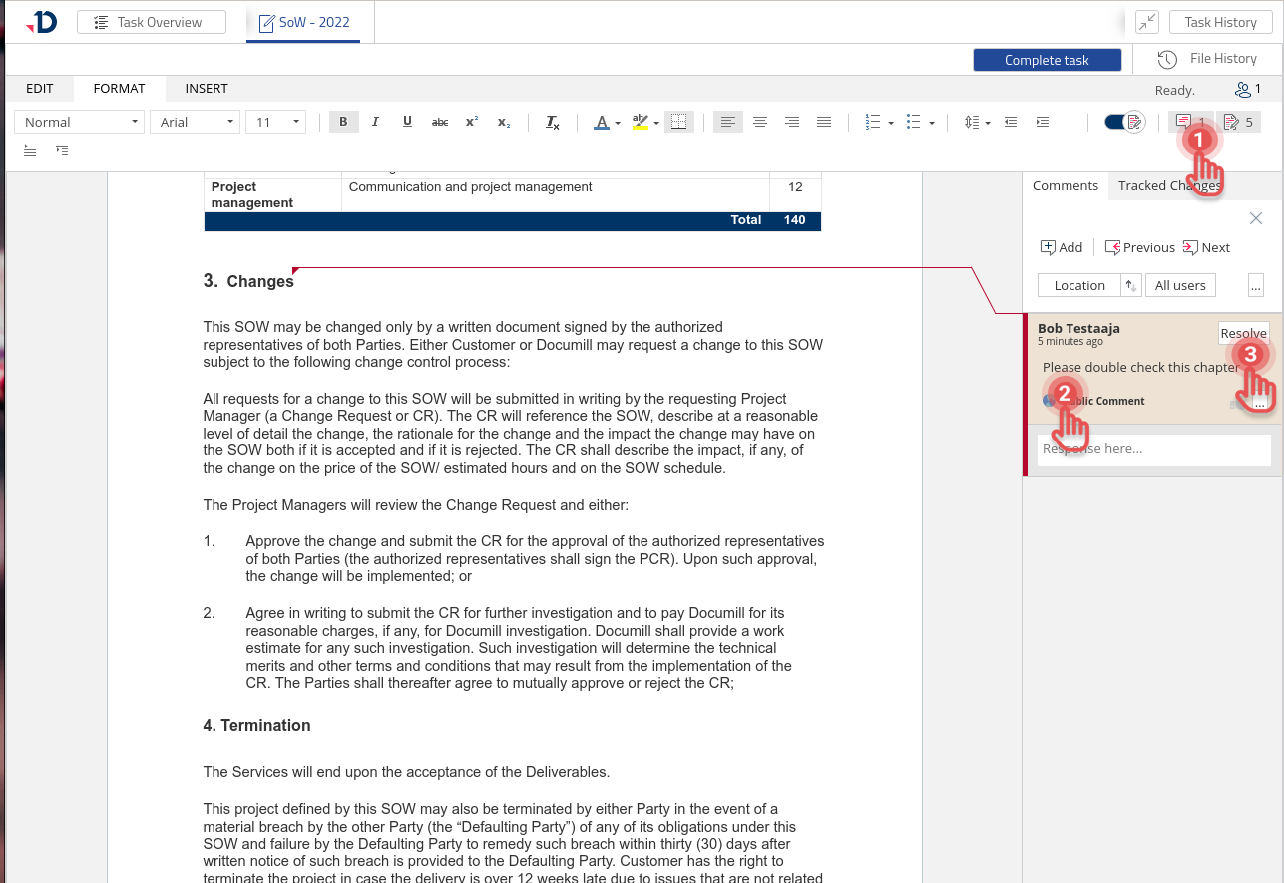This screenshot has height=883, width=1284.
Task: Open the paragraph style dropdown showing Normal
Action: coord(80,122)
